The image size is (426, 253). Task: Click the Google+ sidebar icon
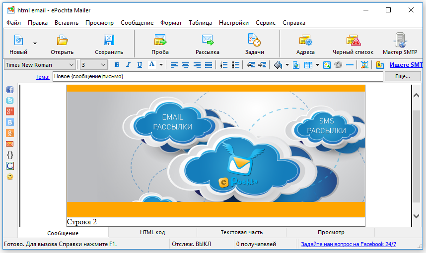click(10, 111)
